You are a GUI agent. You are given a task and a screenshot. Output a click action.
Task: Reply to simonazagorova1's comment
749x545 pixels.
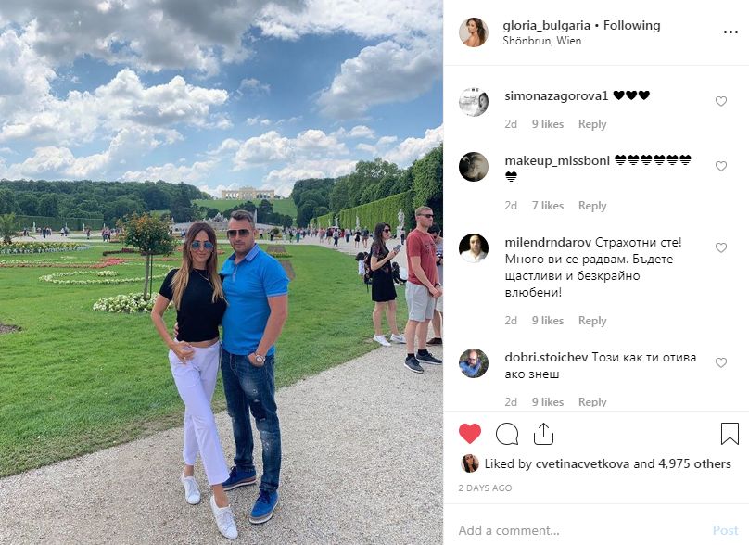coord(592,124)
